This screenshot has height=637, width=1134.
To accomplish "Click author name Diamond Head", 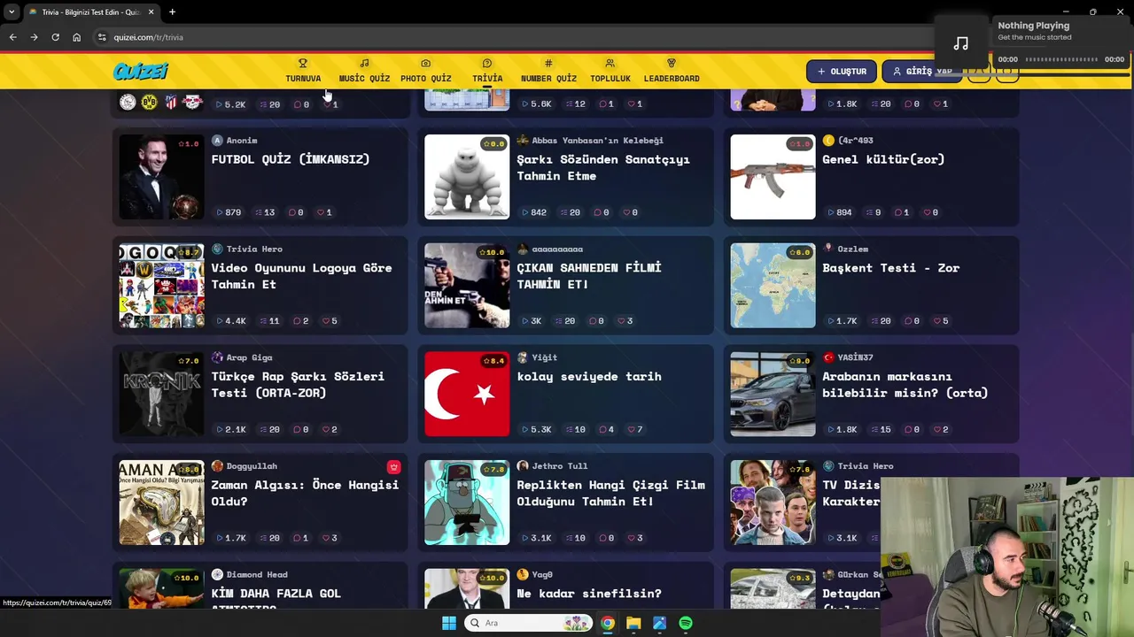I will click(x=257, y=575).
